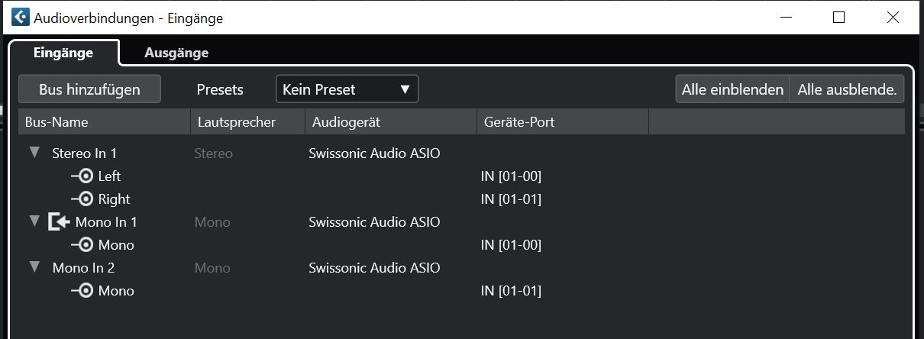924x339 pixels.
Task: Select Swissonic Audio ASIO for Stereo In 1
Action: click(374, 153)
